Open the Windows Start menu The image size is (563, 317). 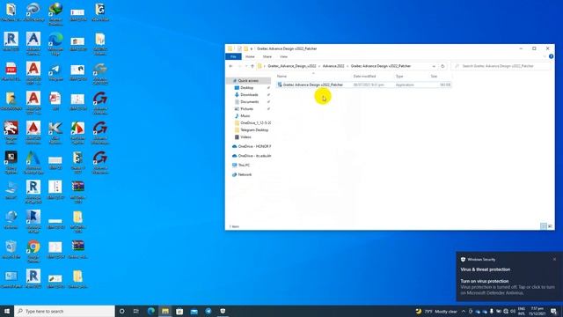point(7,311)
